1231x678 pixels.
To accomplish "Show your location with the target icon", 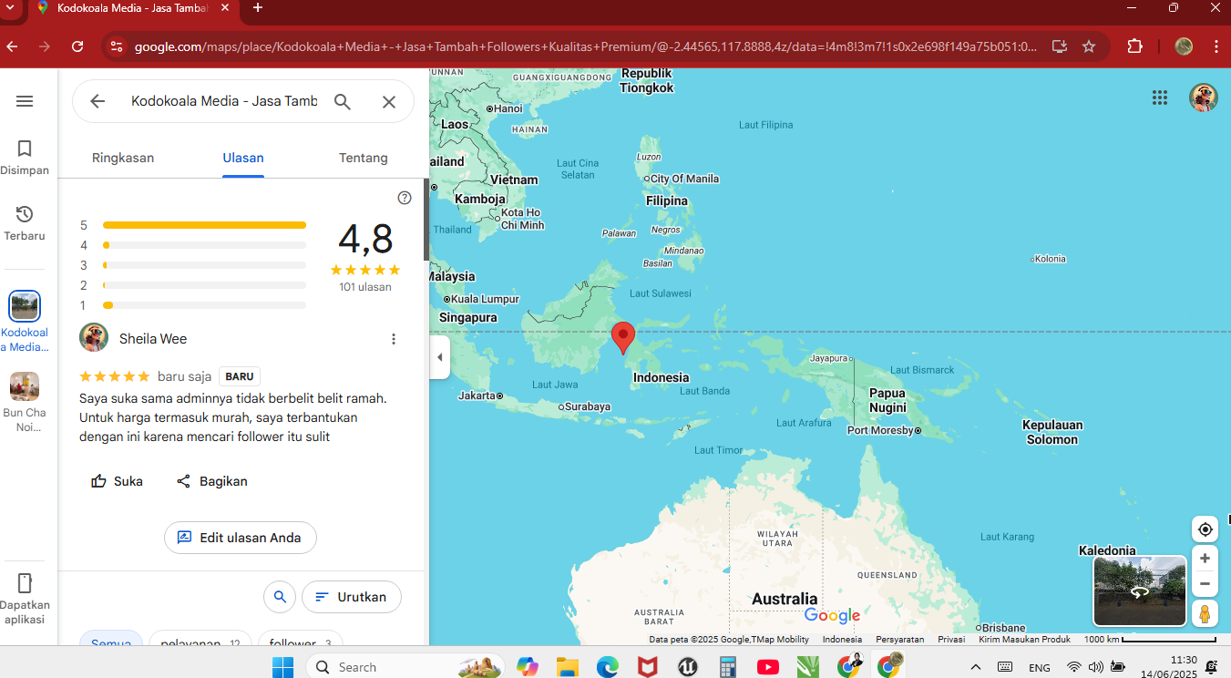I will tap(1205, 529).
